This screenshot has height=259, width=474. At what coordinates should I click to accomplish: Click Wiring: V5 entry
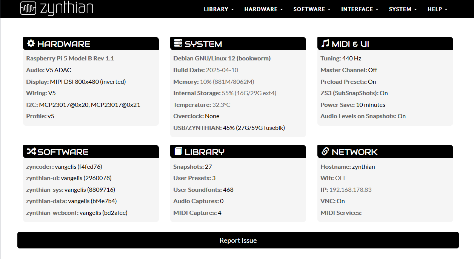click(x=41, y=93)
